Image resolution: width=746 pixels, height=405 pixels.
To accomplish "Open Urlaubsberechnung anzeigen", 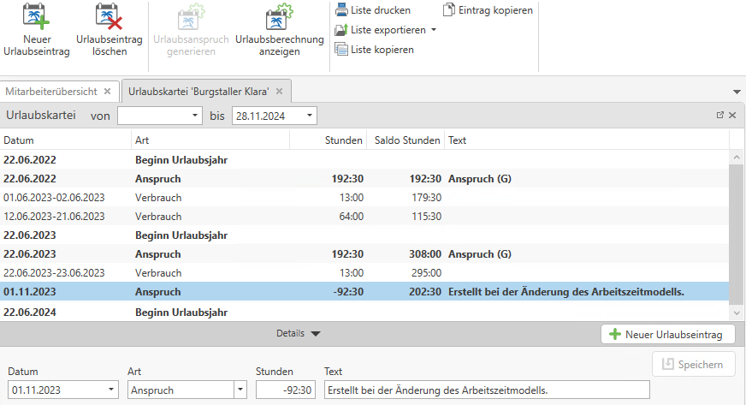I will click(279, 18).
